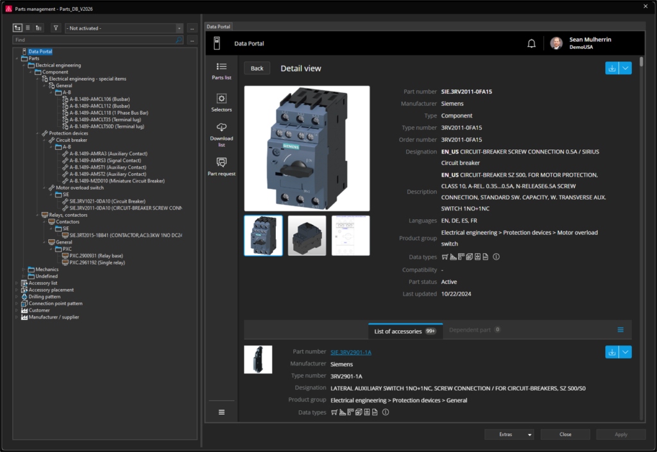Click download button for accessory SIE.3RV2901-1A
This screenshot has height=452, width=657.
[x=611, y=352]
